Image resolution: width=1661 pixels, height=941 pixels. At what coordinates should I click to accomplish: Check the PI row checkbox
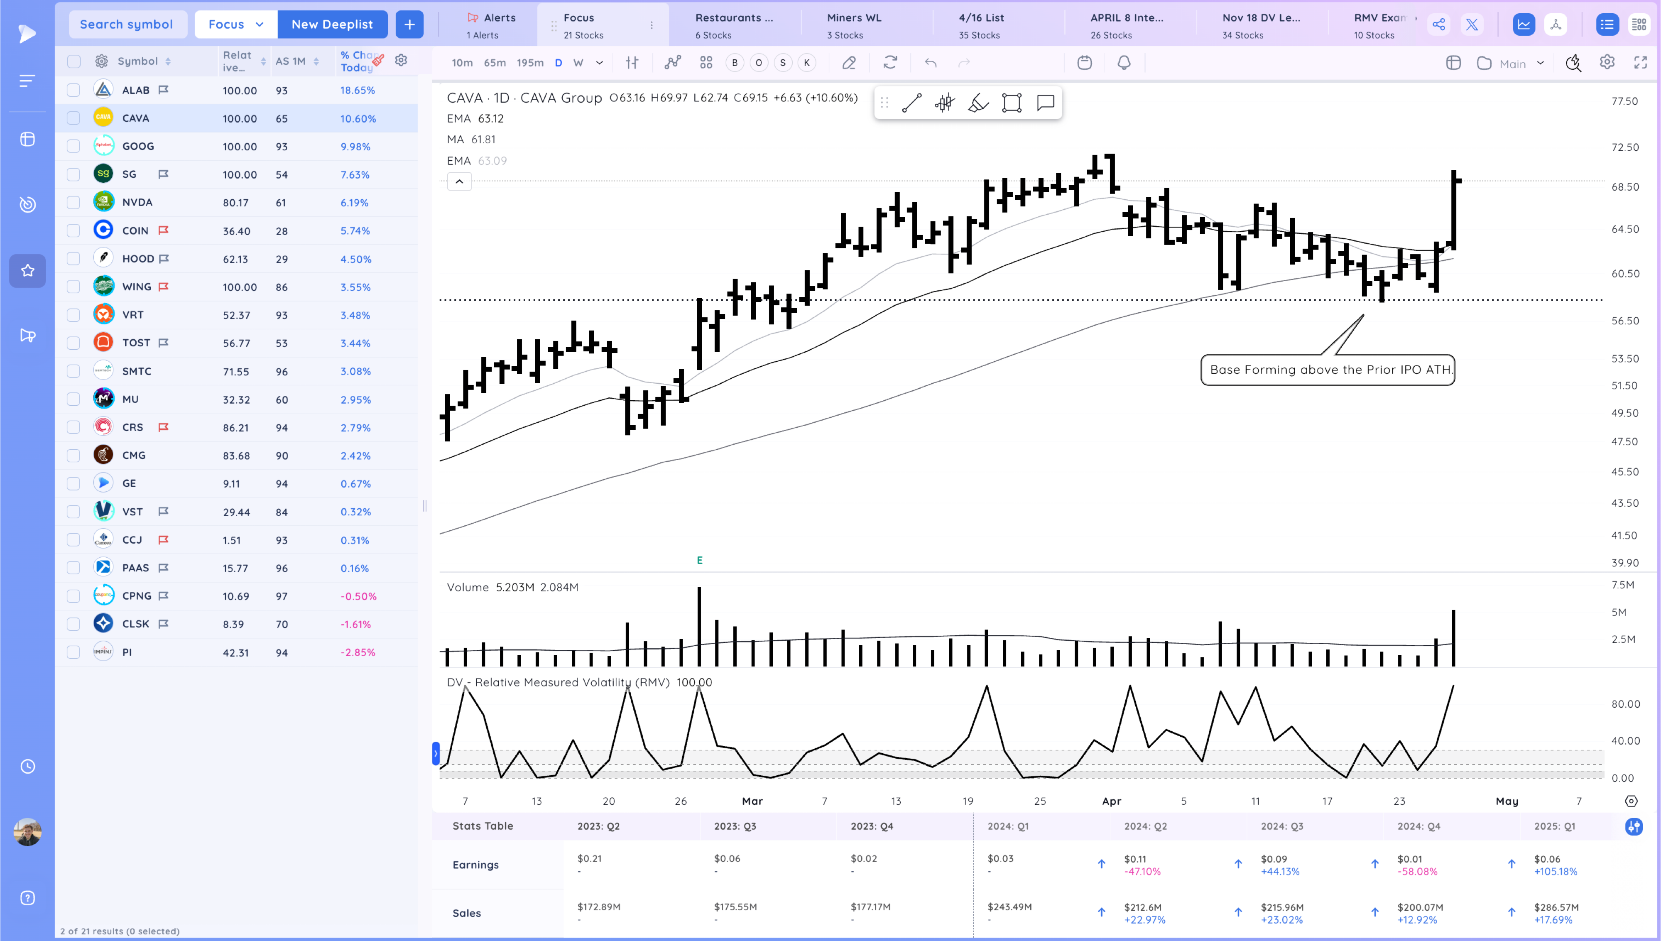pos(73,652)
